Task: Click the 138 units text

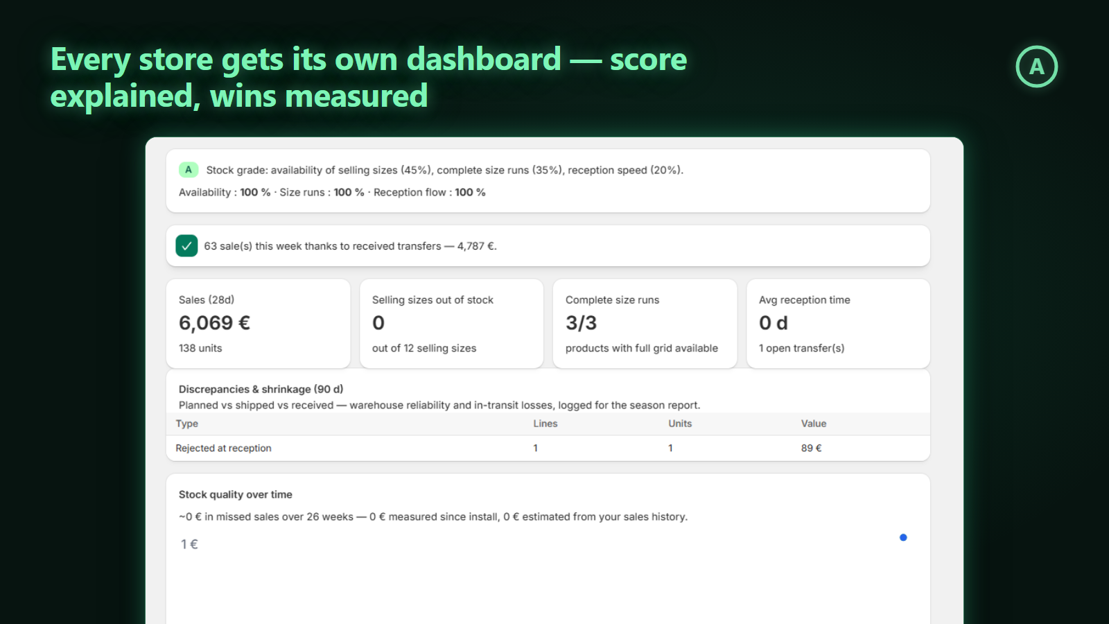Action: click(200, 348)
